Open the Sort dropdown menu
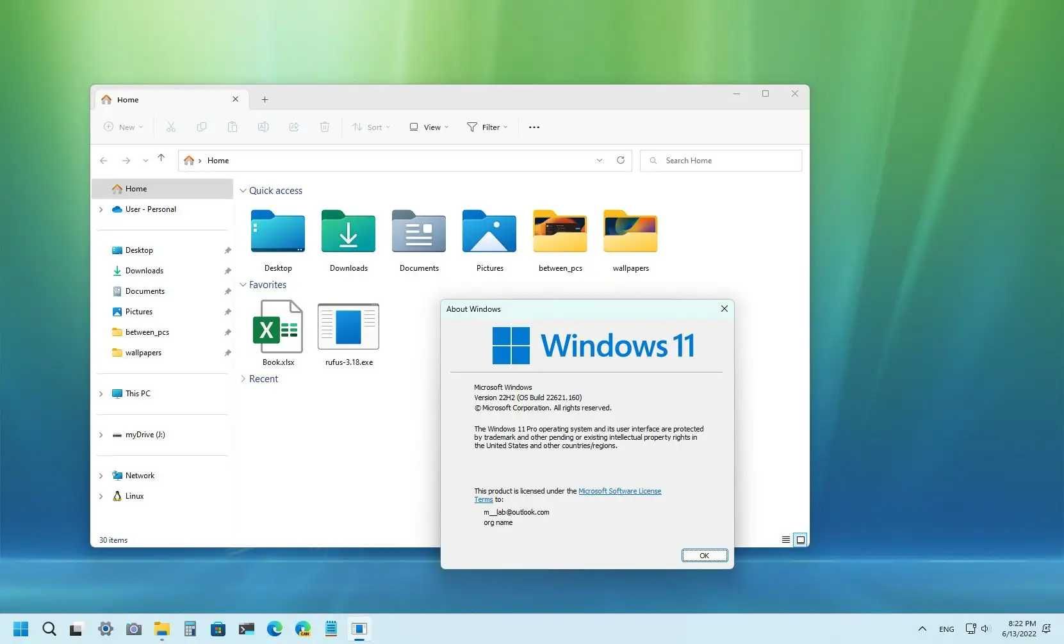This screenshot has width=1064, height=644. pos(371,127)
